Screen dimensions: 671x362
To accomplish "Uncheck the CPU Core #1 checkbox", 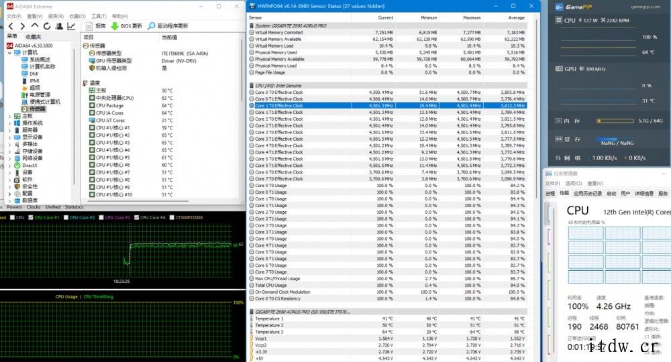I will (30, 218).
